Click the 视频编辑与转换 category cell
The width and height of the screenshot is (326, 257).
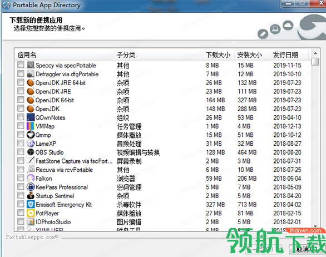tap(138, 152)
